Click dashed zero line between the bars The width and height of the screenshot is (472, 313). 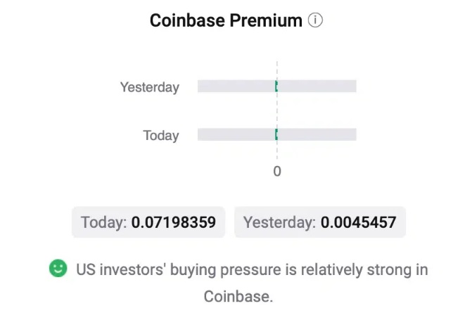tap(277, 110)
